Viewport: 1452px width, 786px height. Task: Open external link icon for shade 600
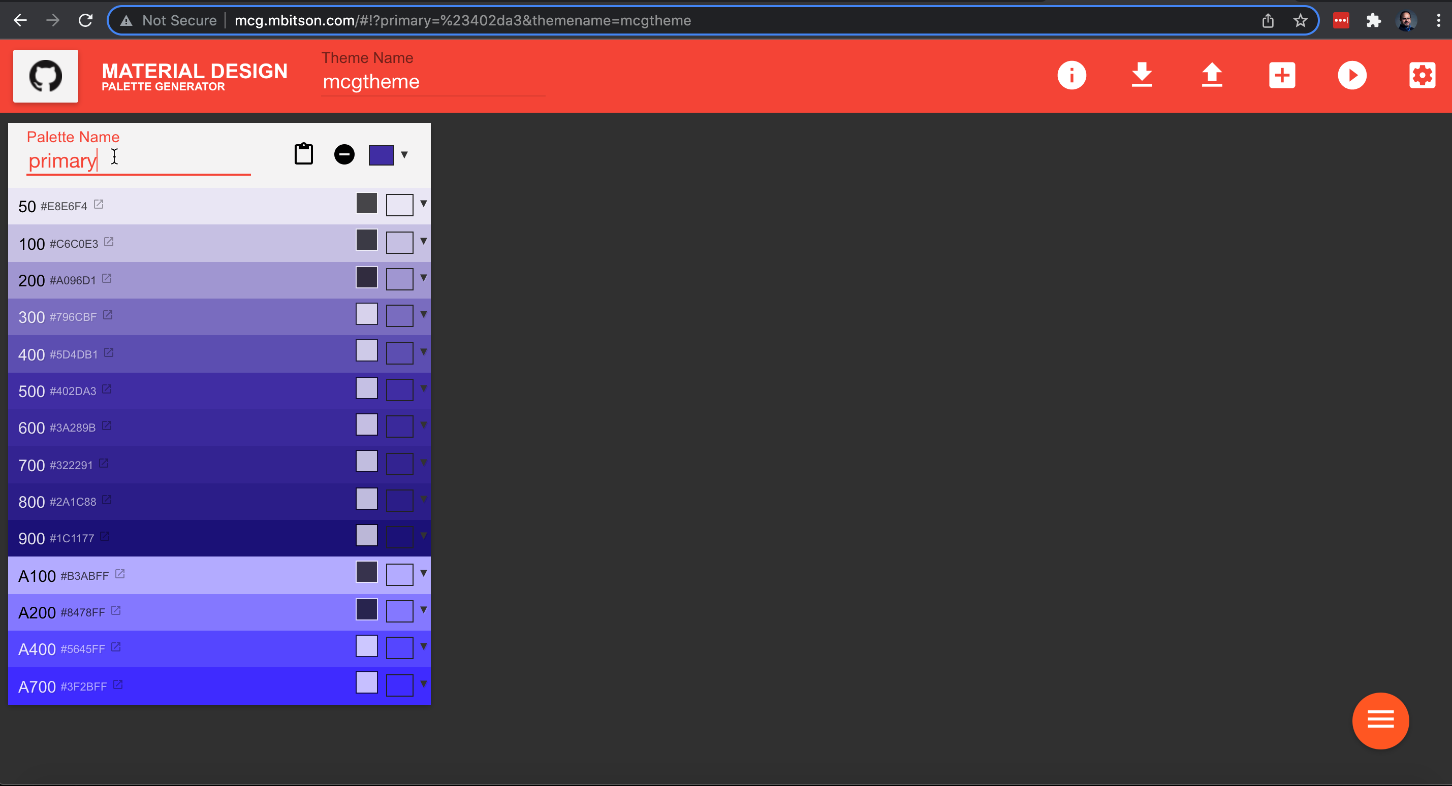pyautogui.click(x=107, y=425)
